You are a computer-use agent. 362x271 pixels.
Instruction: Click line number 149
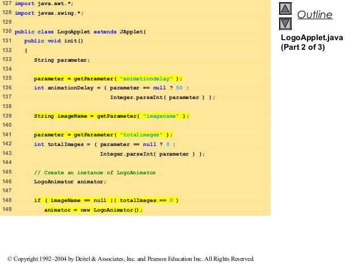pos(7,209)
